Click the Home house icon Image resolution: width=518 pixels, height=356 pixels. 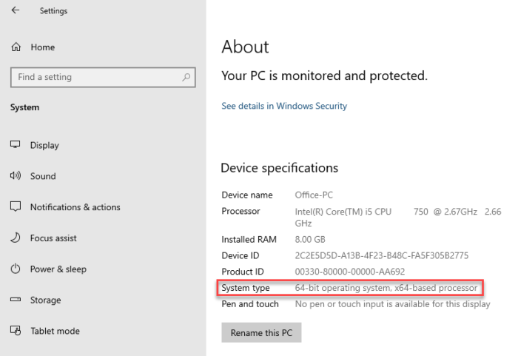click(x=16, y=47)
